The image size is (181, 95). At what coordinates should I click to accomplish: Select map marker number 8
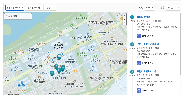[x=52, y=73]
